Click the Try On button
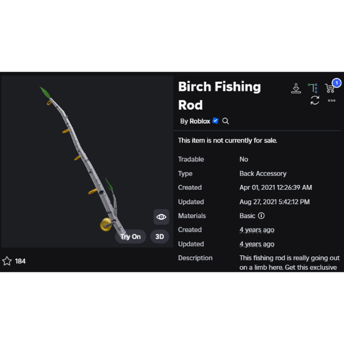 [x=131, y=236]
